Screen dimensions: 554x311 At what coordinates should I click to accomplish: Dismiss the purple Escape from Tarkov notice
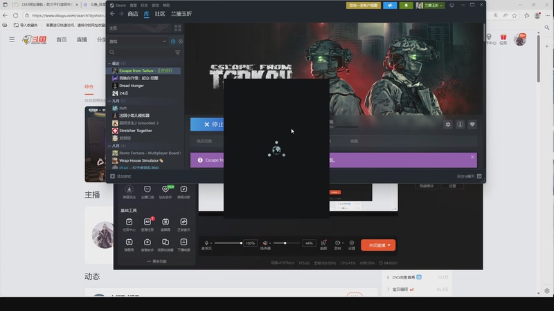(472, 157)
